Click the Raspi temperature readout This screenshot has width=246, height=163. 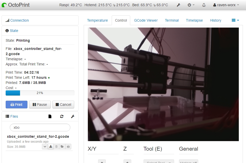coord(71,5)
